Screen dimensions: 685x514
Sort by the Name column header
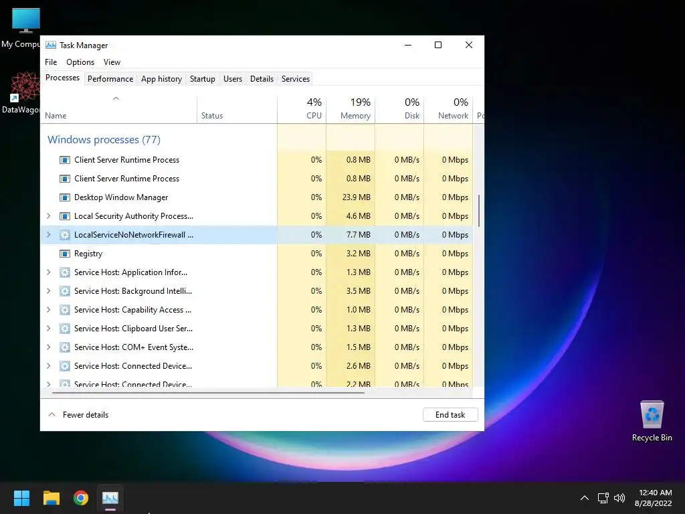pos(119,109)
